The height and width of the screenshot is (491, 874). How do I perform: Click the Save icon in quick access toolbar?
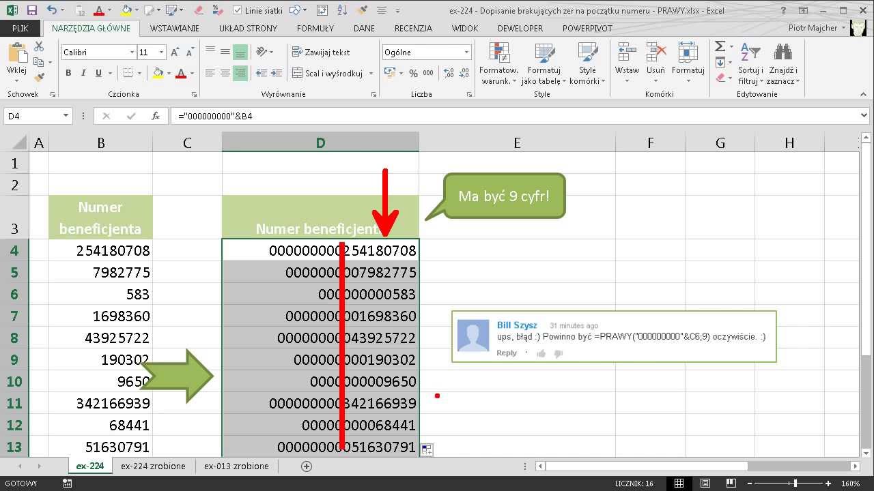tap(31, 10)
